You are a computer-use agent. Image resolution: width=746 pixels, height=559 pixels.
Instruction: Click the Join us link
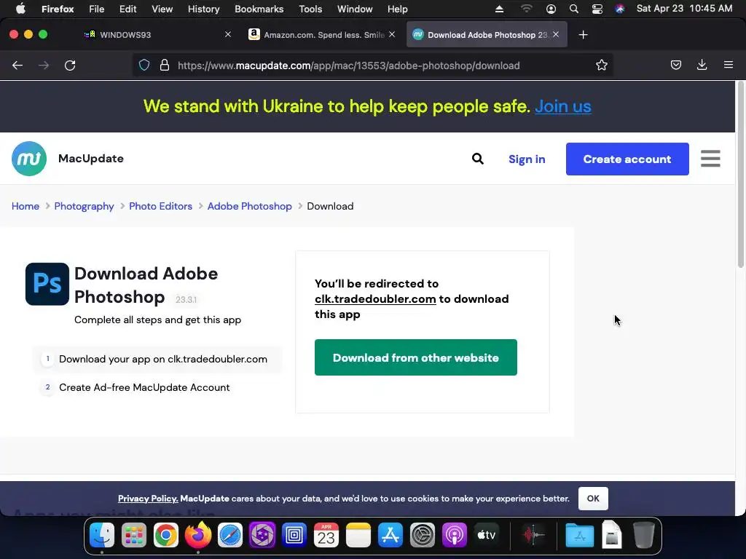563,106
